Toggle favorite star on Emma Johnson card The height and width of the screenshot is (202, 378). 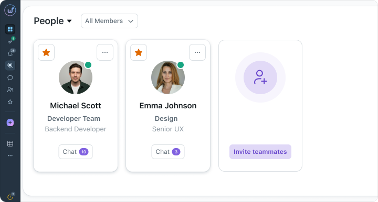139,52
